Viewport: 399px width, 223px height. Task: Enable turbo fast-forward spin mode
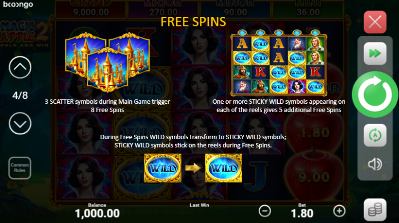[x=375, y=53]
